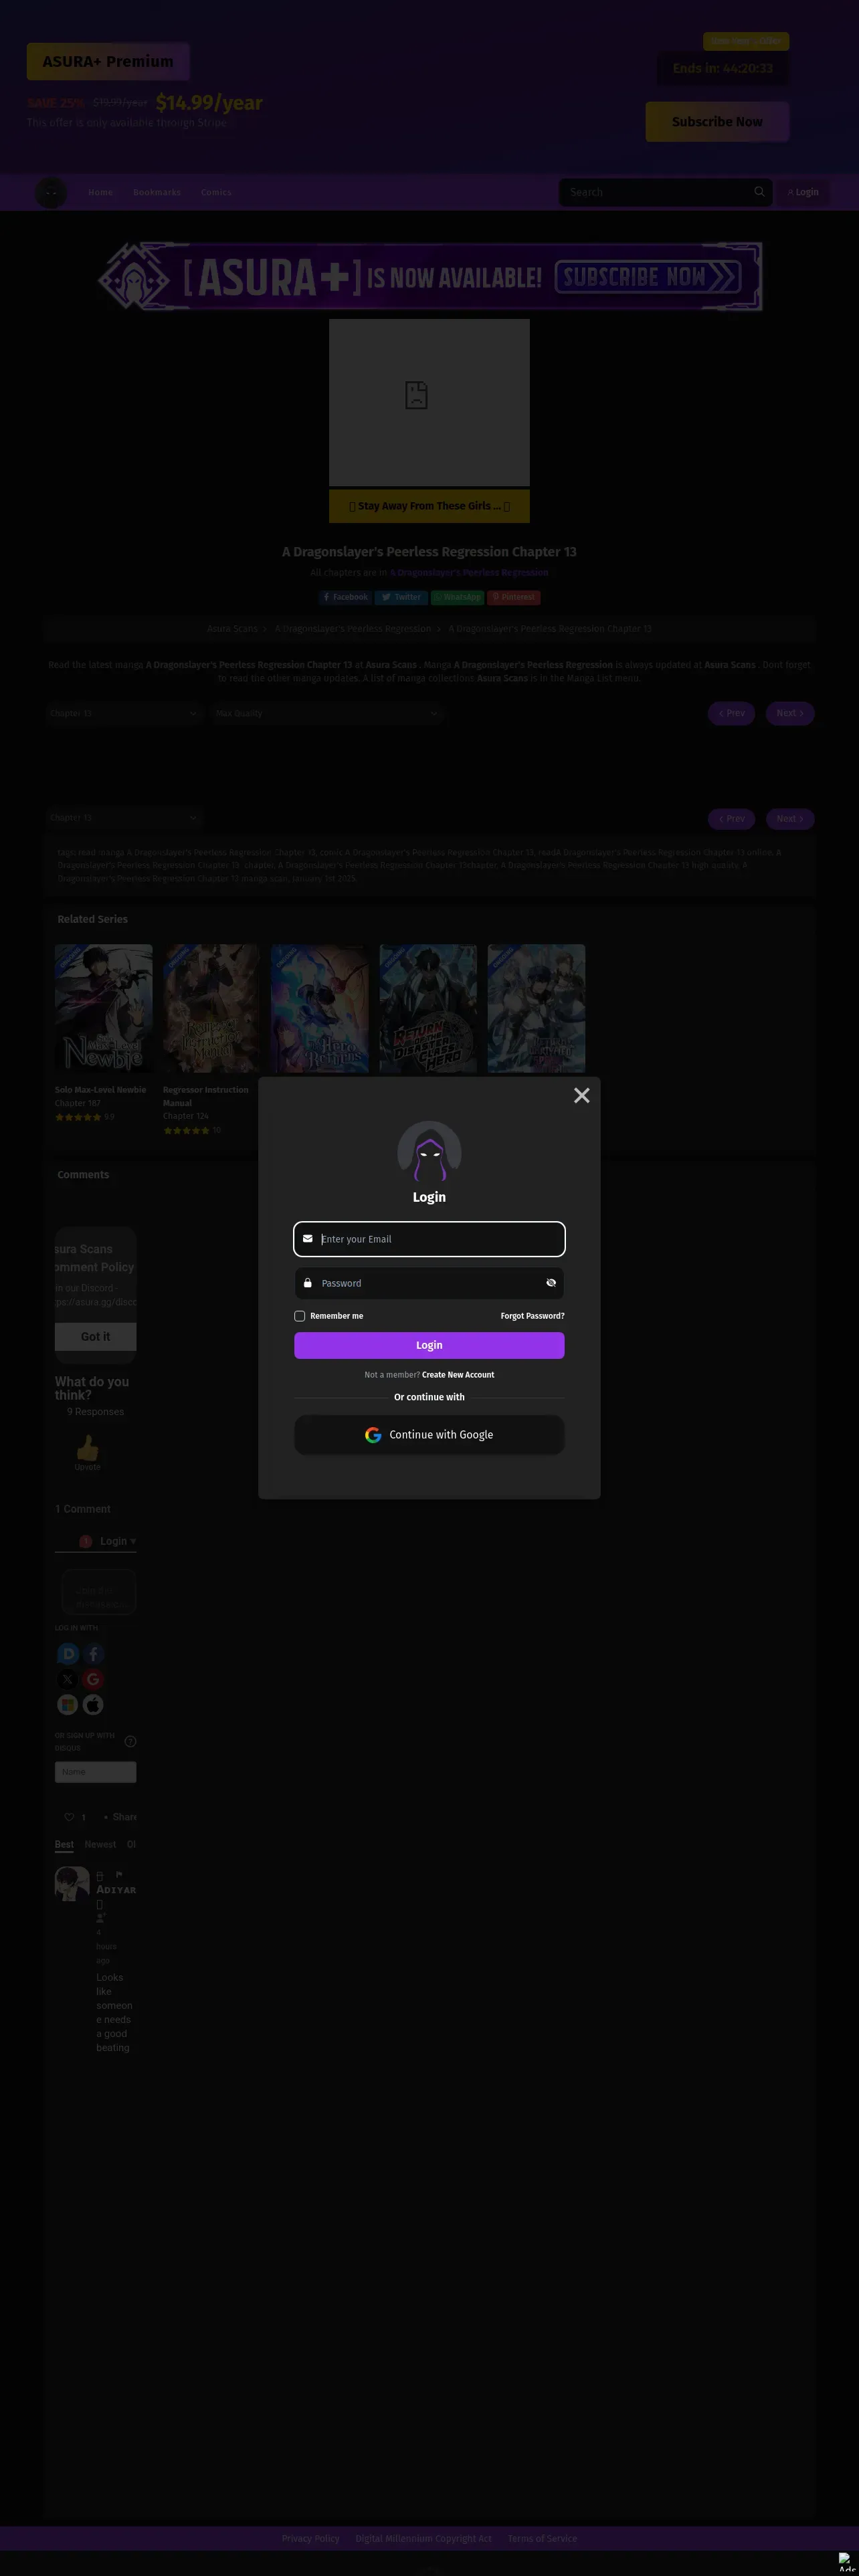Click the purple Login button in dialog
The height and width of the screenshot is (2576, 859).
429,1345
